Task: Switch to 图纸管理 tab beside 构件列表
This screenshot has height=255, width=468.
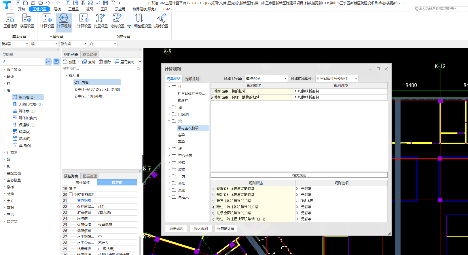Action: (x=90, y=54)
